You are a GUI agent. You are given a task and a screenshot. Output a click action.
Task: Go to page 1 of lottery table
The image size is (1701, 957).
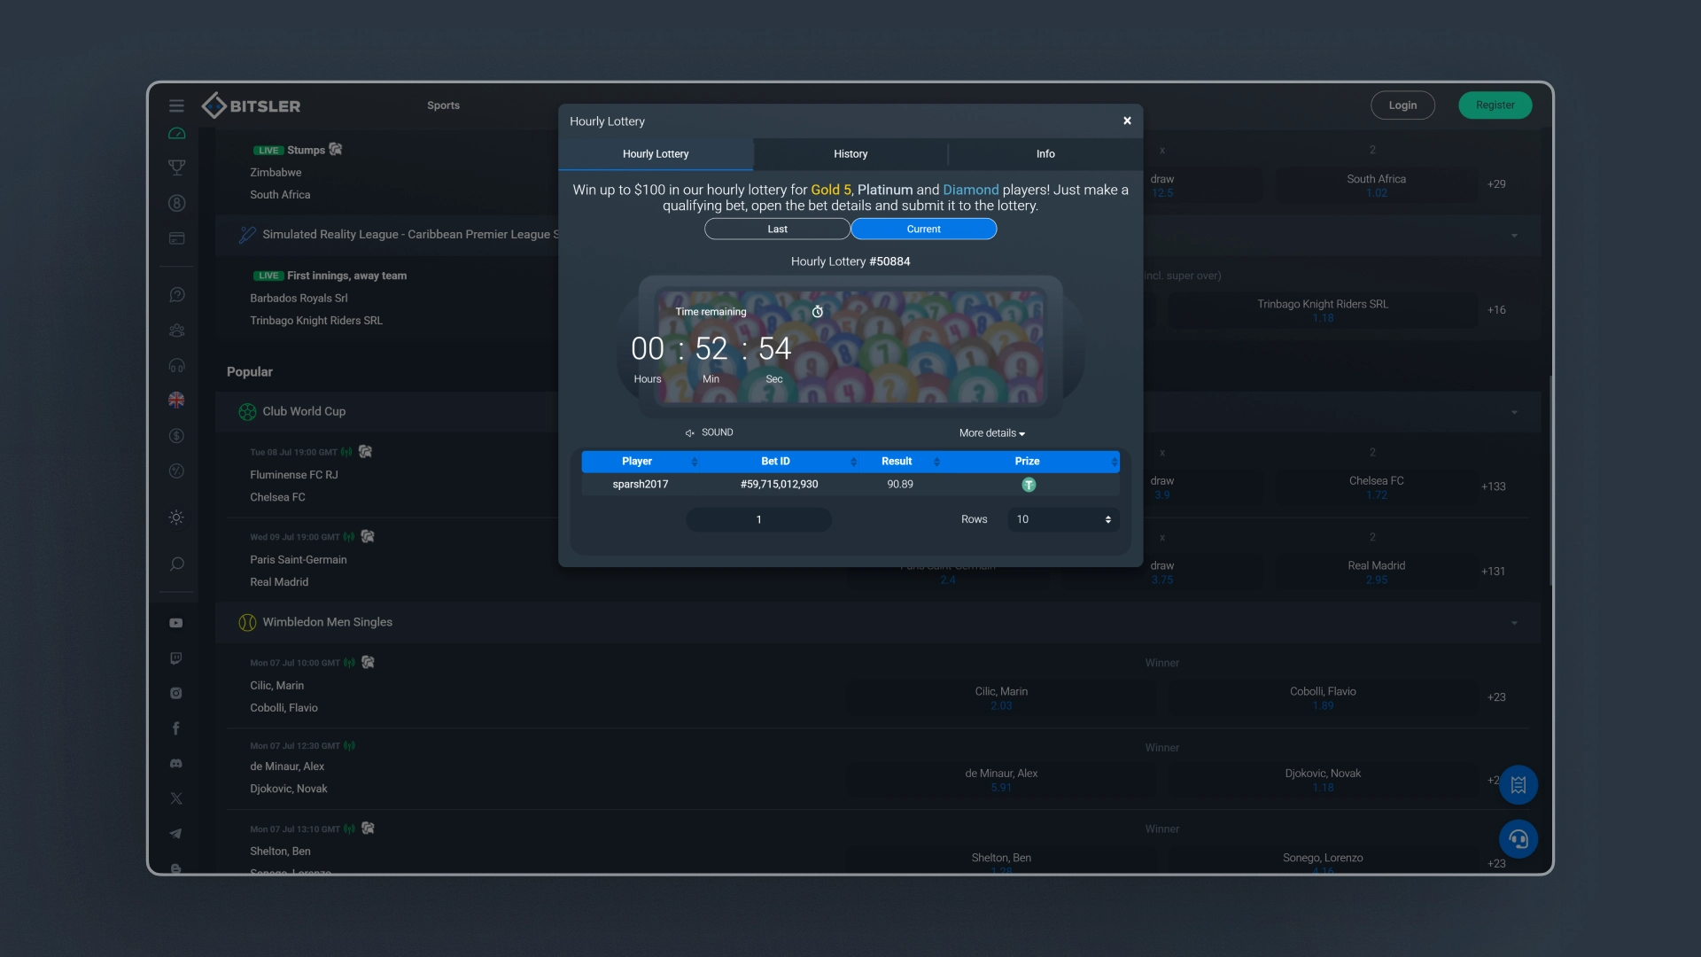tap(758, 520)
